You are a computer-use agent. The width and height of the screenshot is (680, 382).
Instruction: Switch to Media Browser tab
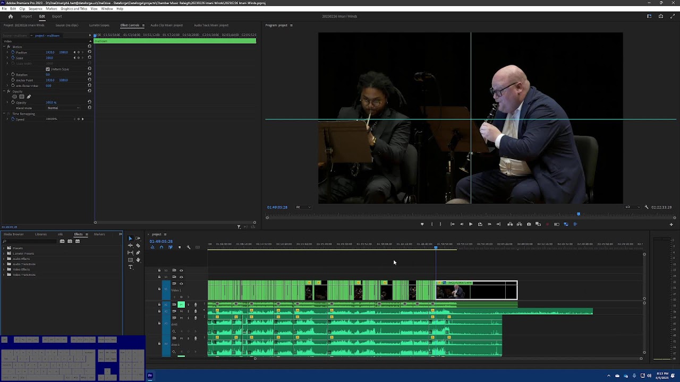click(14, 234)
